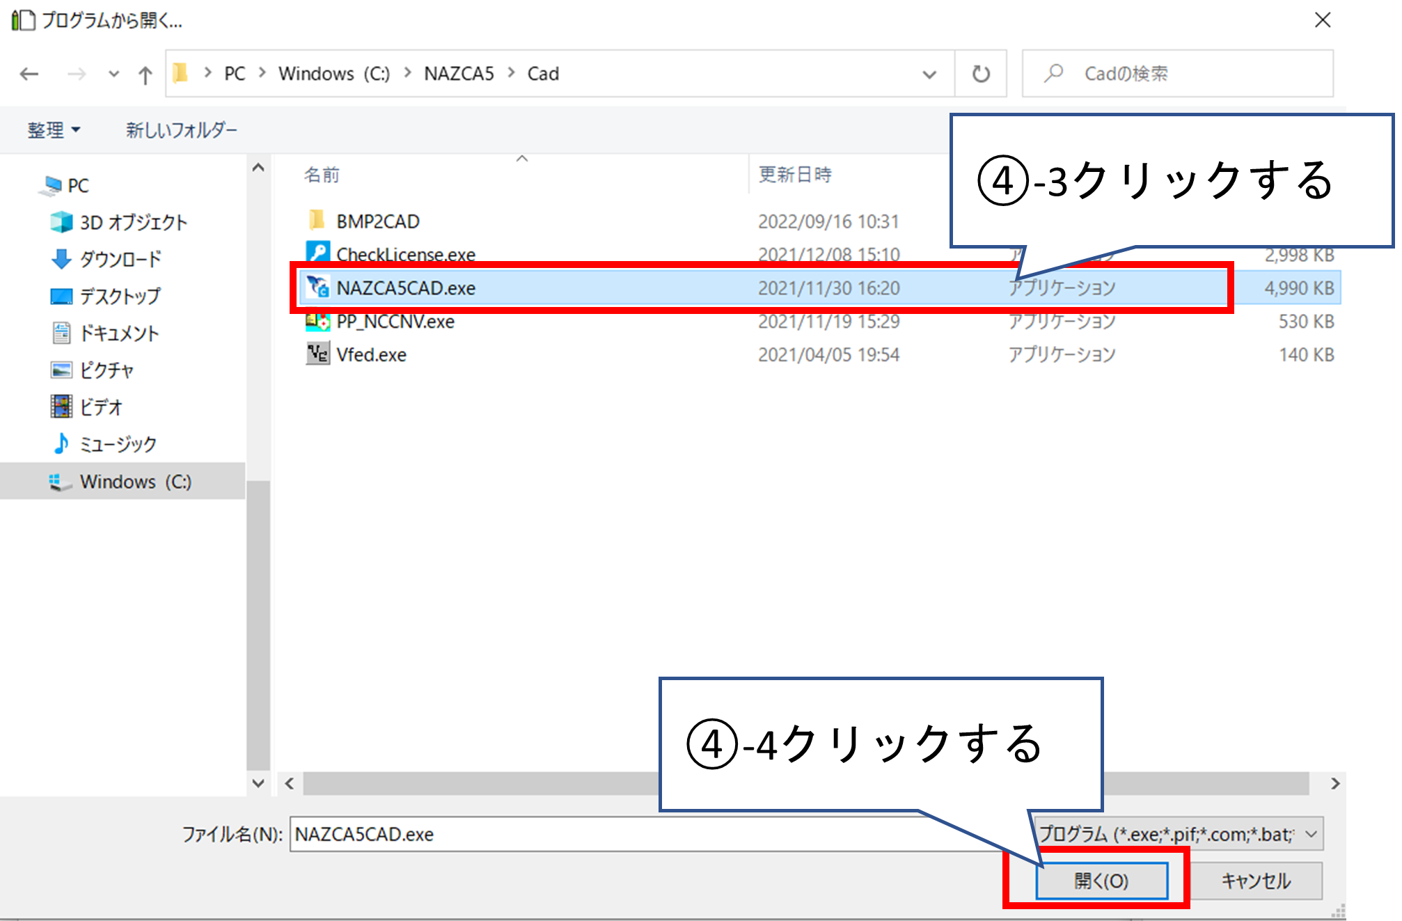Go forward with the right arrow

tap(76, 74)
